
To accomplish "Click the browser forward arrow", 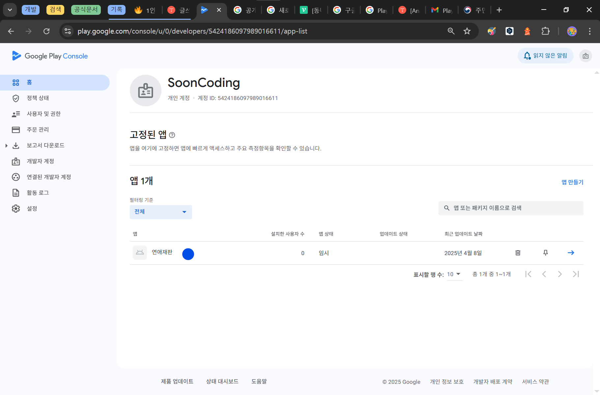I will (29, 31).
